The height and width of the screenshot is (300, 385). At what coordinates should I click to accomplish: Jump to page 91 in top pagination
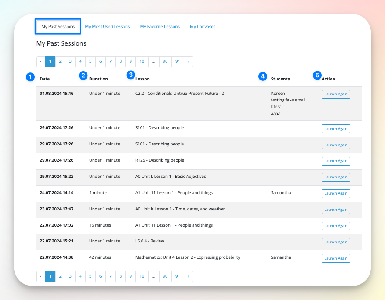[178, 62]
